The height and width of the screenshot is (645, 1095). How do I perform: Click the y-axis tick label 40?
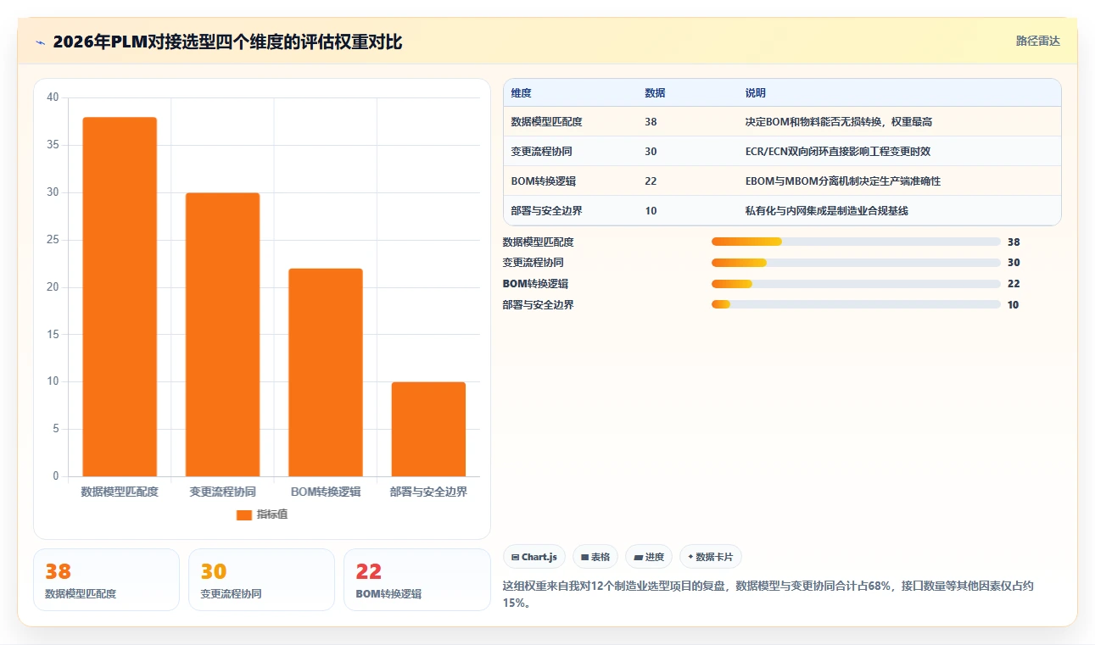point(53,97)
